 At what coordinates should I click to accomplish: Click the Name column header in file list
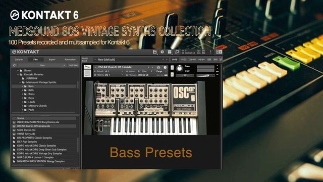44,118
